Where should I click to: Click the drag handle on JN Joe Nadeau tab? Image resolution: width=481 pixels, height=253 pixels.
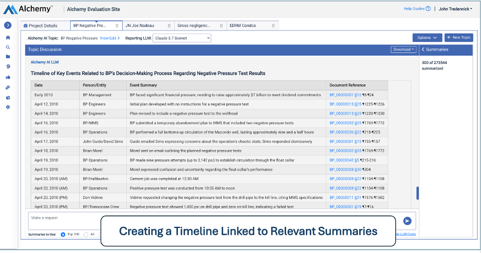pos(169,25)
